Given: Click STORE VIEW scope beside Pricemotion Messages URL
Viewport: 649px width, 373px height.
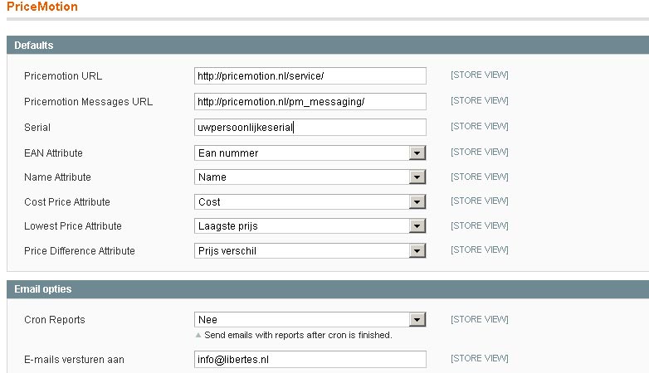Looking at the screenshot, I should tap(480, 100).
